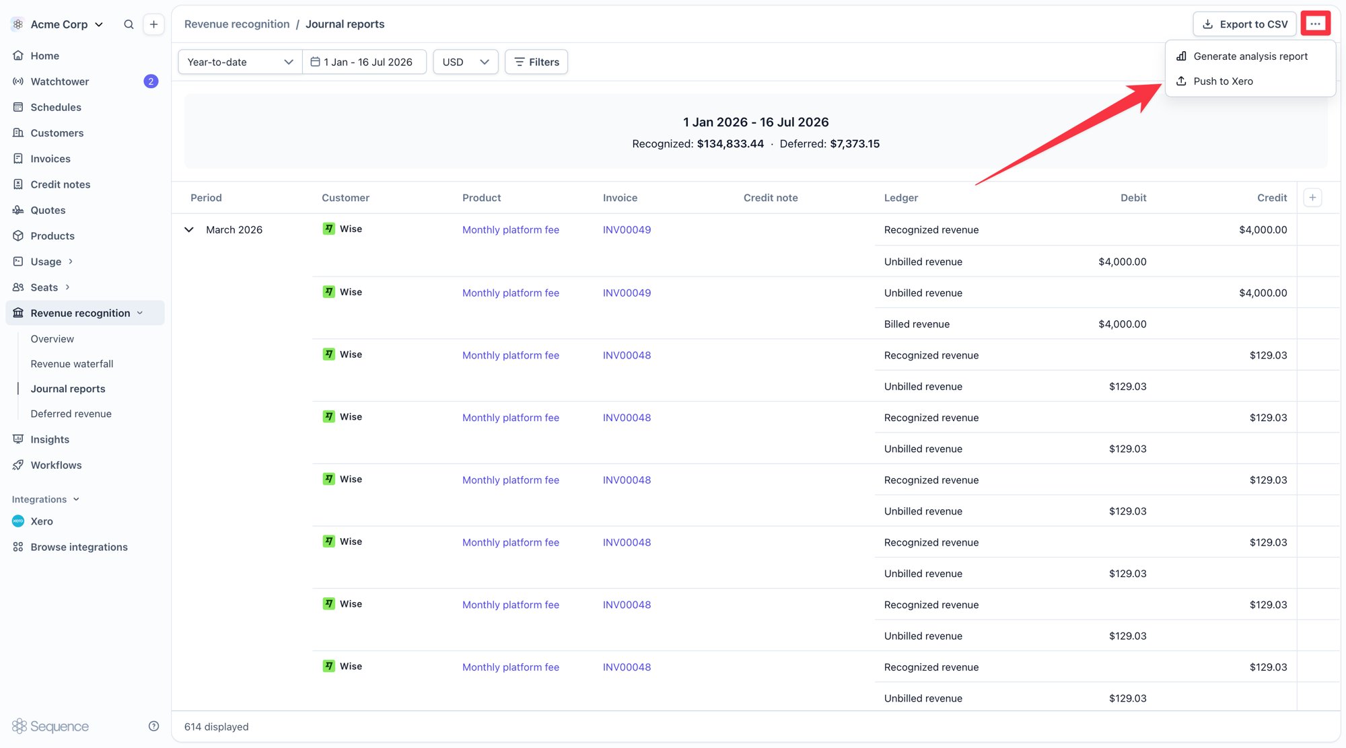The width and height of the screenshot is (1346, 748).
Task: Open the help question mark icon
Action: [153, 726]
